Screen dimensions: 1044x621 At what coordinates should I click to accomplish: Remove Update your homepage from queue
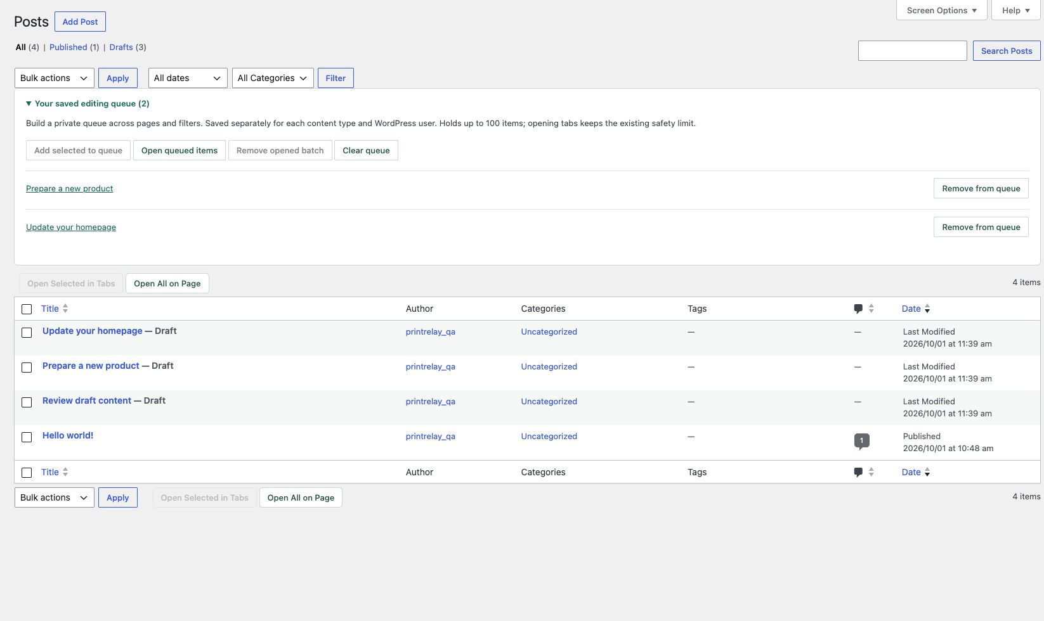tap(981, 227)
